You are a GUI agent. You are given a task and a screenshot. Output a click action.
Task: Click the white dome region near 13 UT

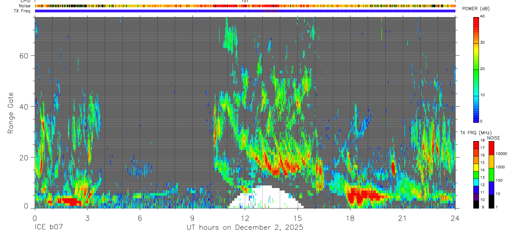267,198
